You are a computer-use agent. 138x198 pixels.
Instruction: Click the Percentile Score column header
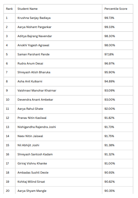pos(116,9)
